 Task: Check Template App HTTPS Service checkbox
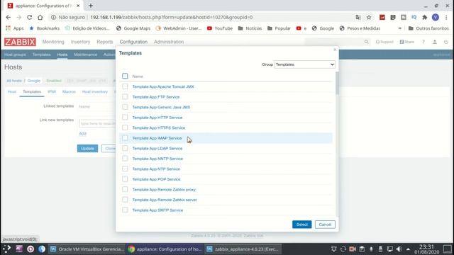pyautogui.click(x=125, y=127)
